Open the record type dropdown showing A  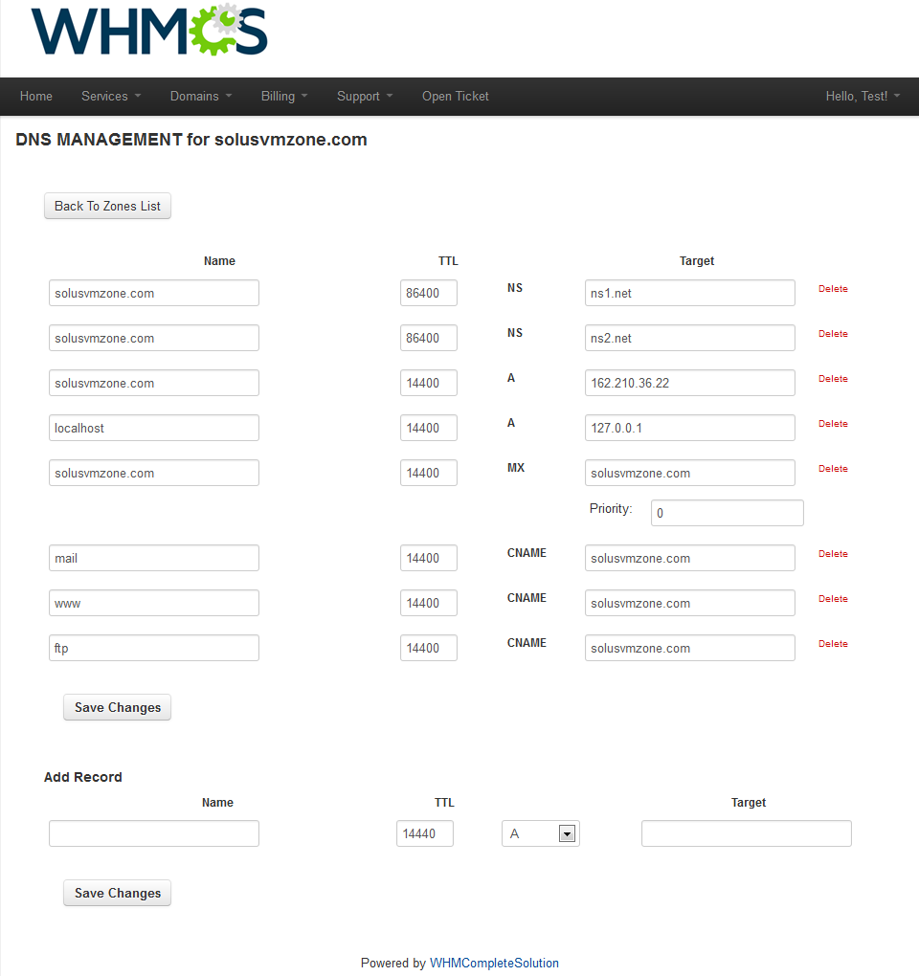click(x=541, y=833)
